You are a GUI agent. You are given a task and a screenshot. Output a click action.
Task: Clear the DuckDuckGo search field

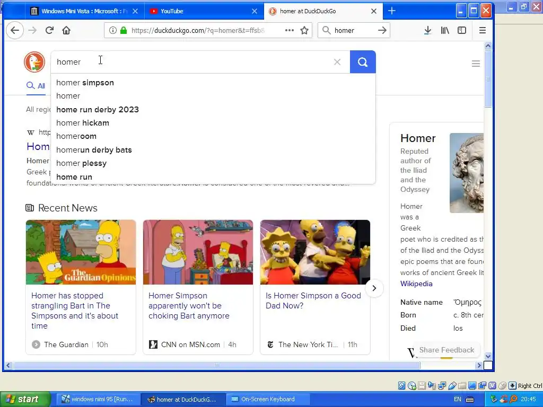point(337,62)
